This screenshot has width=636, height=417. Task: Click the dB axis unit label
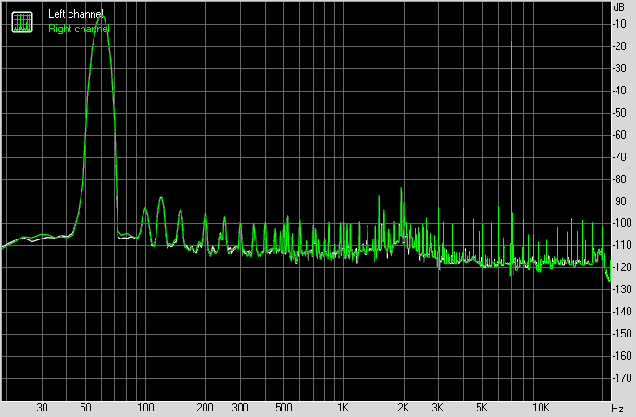tap(619, 6)
